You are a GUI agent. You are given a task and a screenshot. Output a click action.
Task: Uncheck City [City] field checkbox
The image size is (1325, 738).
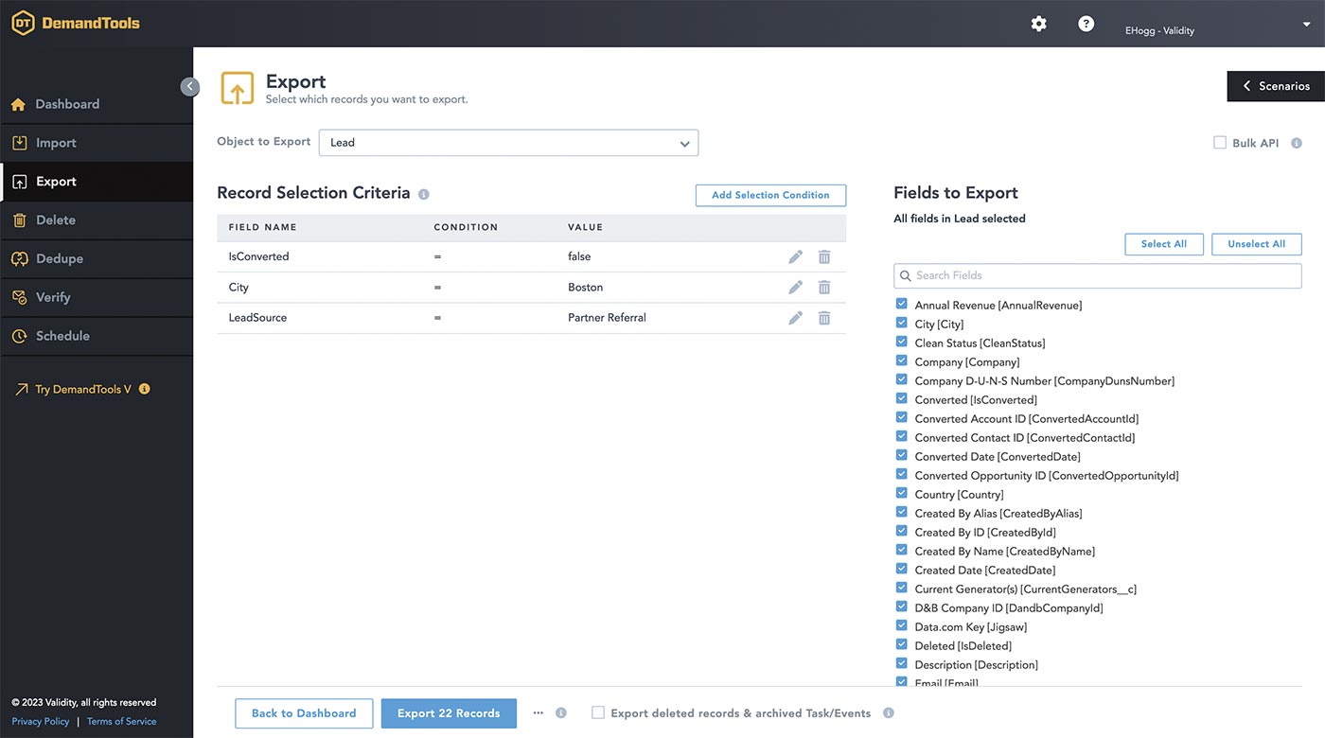(x=901, y=324)
